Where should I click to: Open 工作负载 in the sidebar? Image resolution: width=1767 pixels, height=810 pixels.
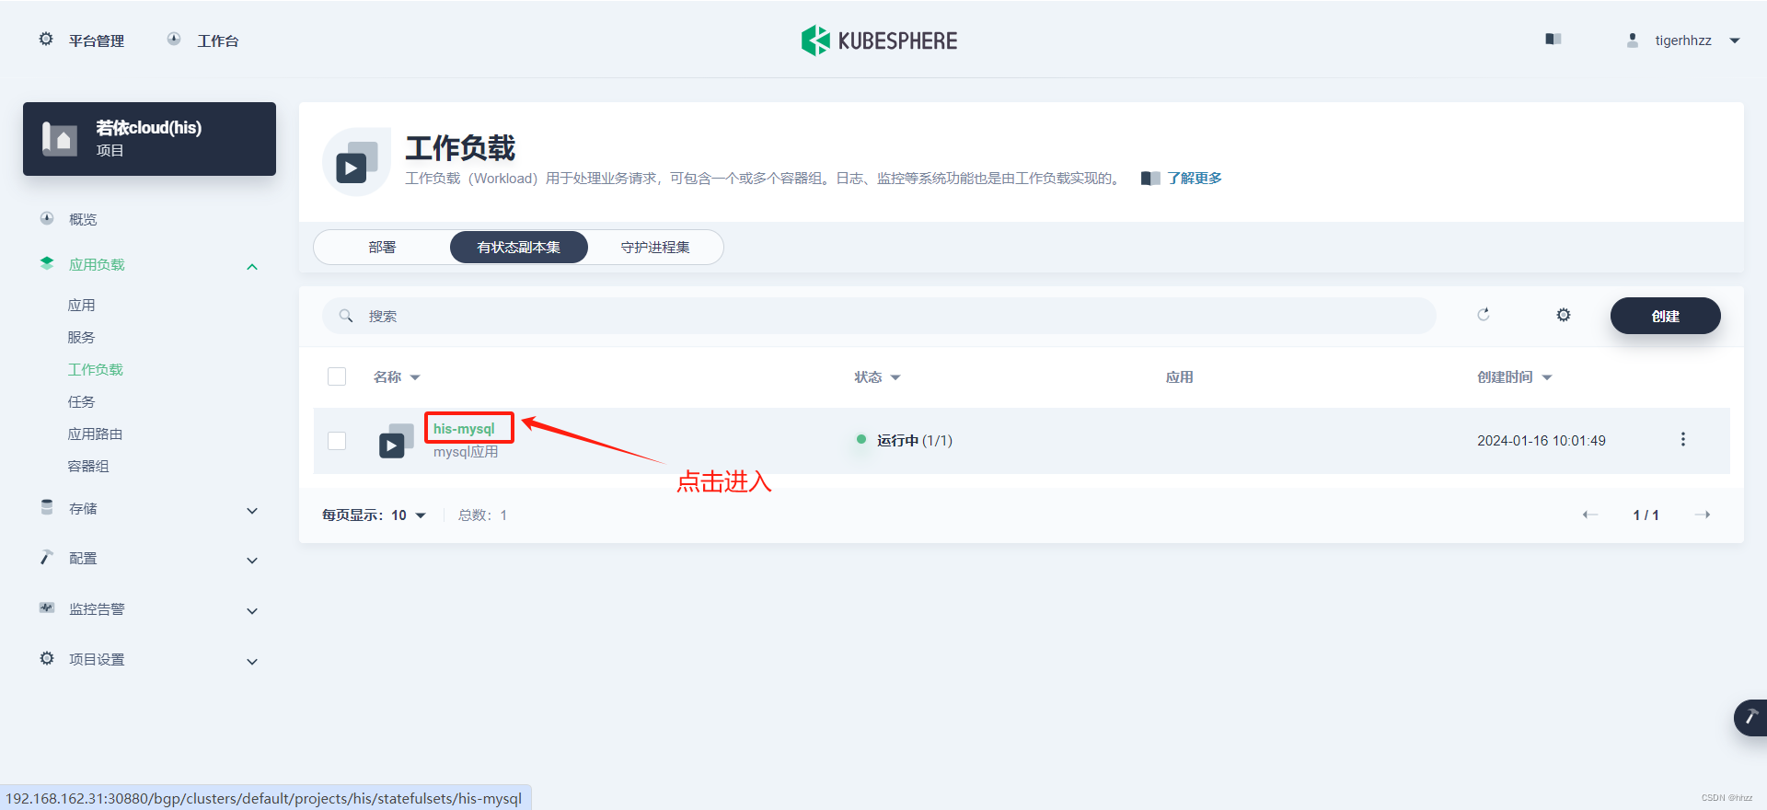pyautogui.click(x=95, y=369)
